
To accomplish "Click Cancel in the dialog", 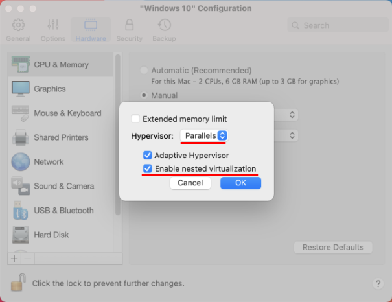I will pyautogui.click(x=190, y=183).
